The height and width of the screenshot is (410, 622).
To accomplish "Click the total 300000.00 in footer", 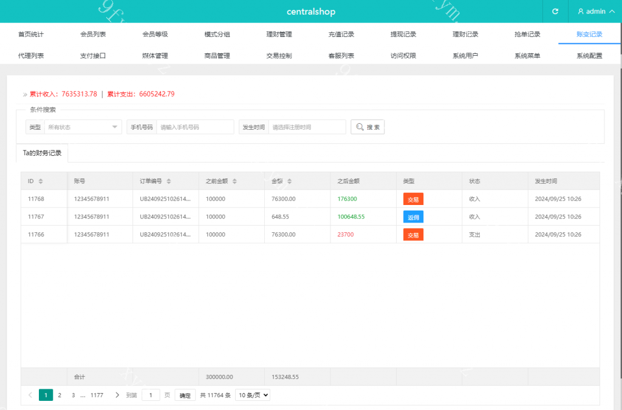I will pos(219,377).
